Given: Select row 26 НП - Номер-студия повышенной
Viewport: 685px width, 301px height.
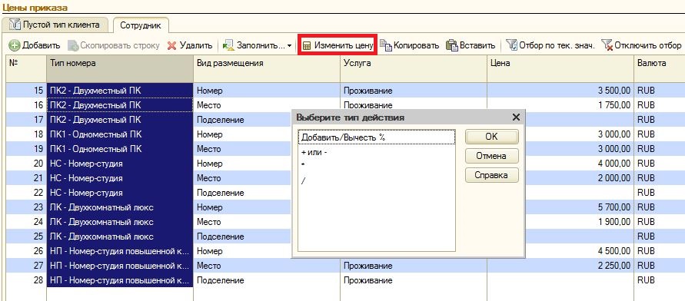Looking at the screenshot, I should (x=119, y=251).
